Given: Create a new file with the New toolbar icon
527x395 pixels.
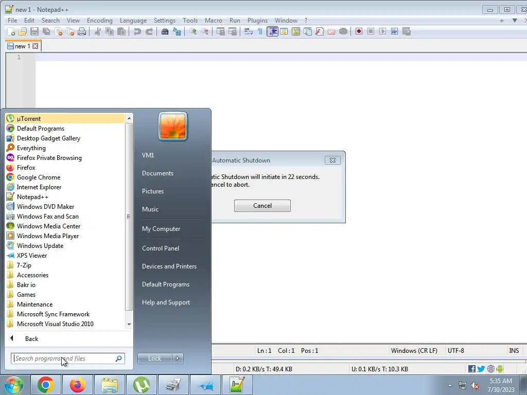Looking at the screenshot, I should pos(11,31).
